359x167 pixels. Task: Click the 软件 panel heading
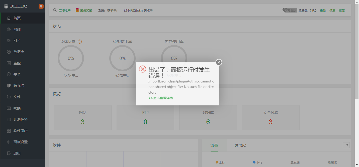point(57,145)
